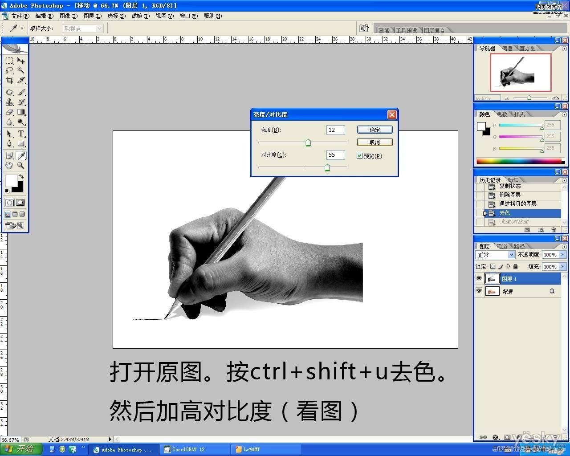Select the Gradient tool

[x=21, y=112]
